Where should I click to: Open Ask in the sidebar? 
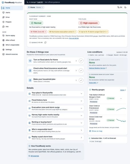(x=12, y=27)
